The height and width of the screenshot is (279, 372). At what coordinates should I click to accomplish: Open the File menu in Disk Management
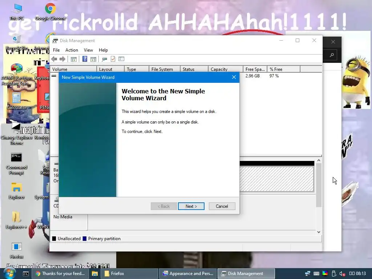click(56, 50)
